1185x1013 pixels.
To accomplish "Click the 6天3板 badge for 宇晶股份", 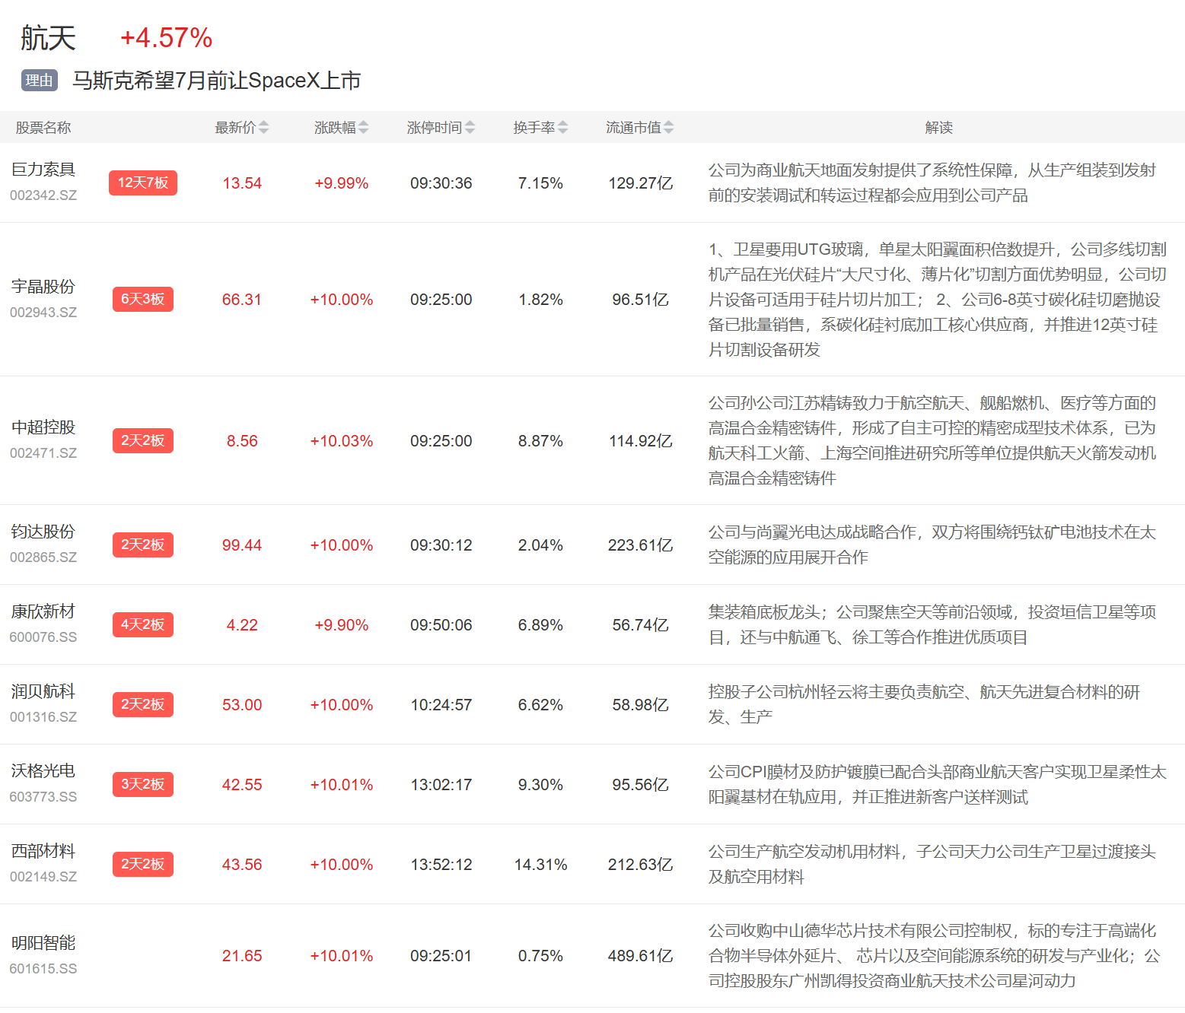I will (143, 299).
